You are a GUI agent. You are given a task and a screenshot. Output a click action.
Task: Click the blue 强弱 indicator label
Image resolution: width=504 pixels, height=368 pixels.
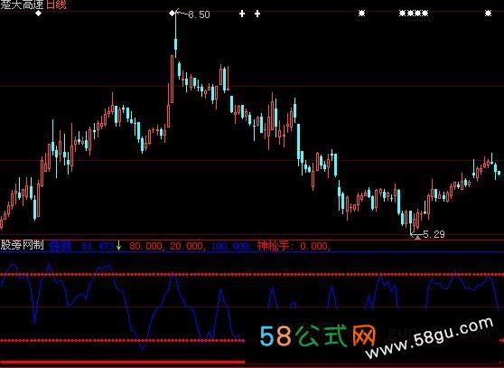(x=61, y=247)
